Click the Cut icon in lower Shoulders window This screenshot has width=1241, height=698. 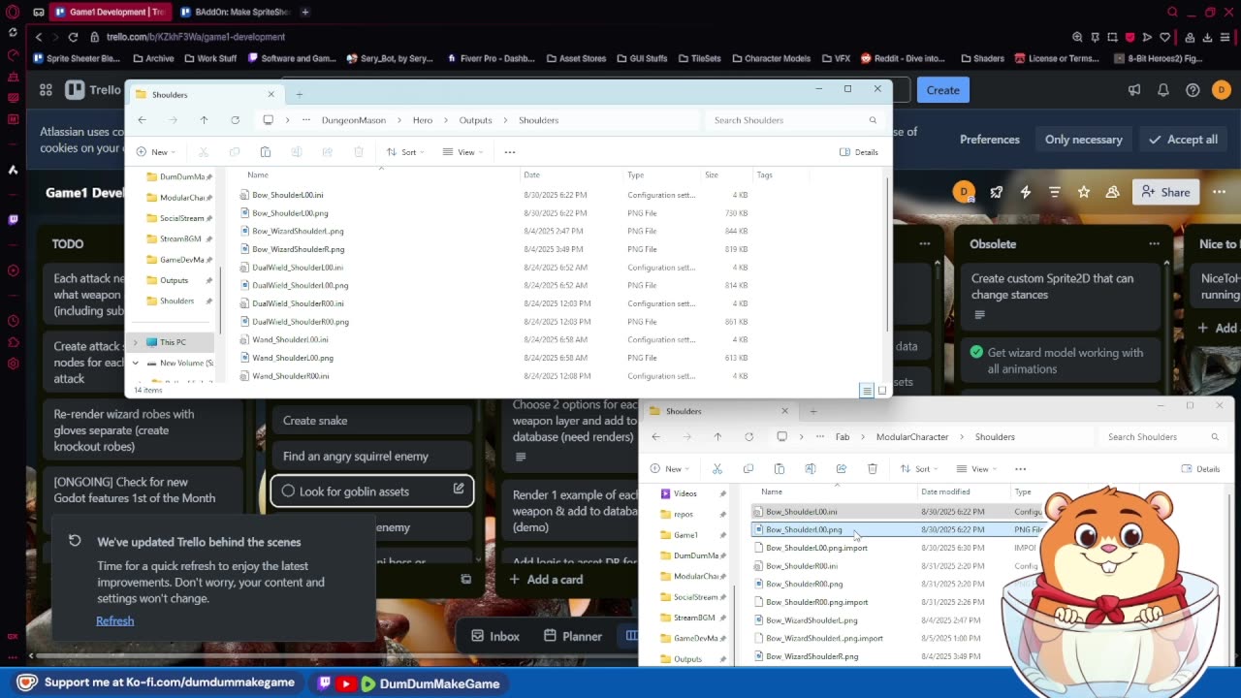coord(717,469)
